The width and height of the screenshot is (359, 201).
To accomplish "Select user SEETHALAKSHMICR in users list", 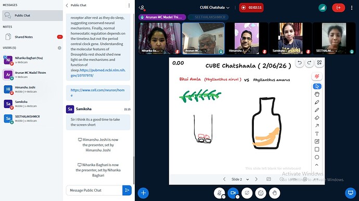I will pyautogui.click(x=32, y=118).
